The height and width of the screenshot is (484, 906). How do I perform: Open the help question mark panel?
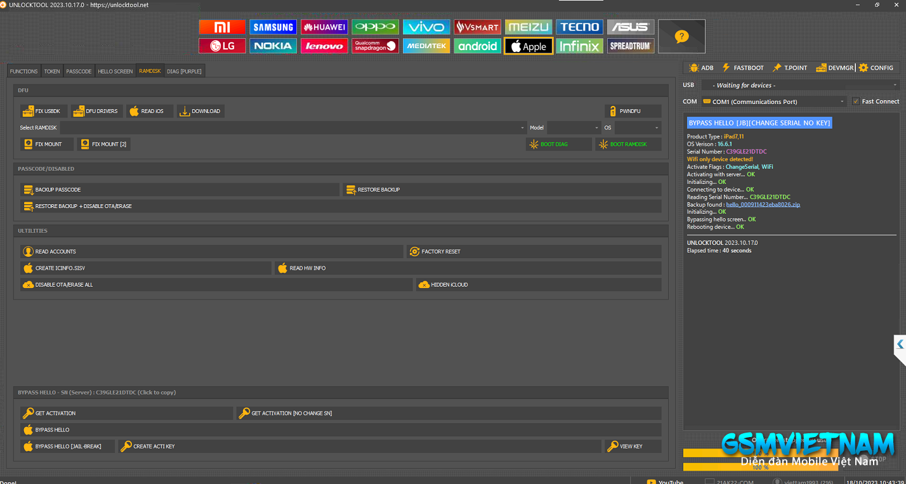coord(681,36)
